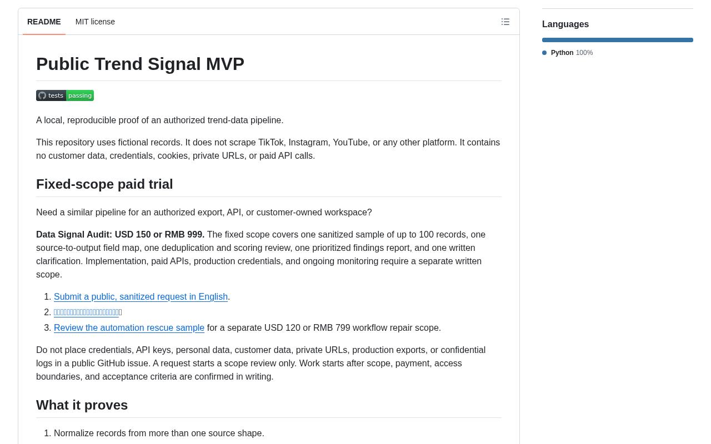Open Review the automation rescue sample link
711x444 pixels.
point(129,328)
